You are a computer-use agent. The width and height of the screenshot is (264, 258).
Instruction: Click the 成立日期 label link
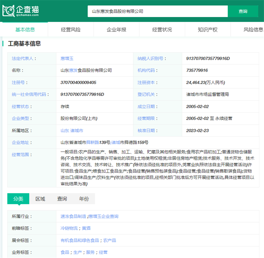coord(146,107)
